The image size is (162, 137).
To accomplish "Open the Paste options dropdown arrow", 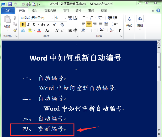I will tap(7, 30).
